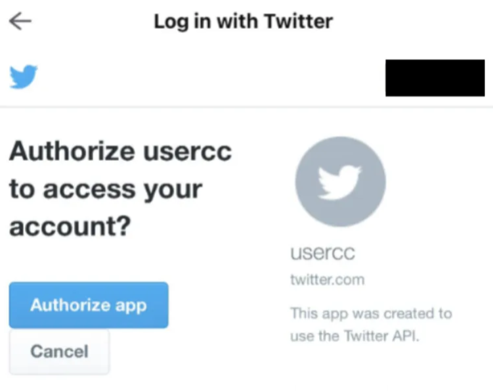This screenshot has width=493, height=391.
Task: Select 'This app was created to' text
Action: click(372, 313)
